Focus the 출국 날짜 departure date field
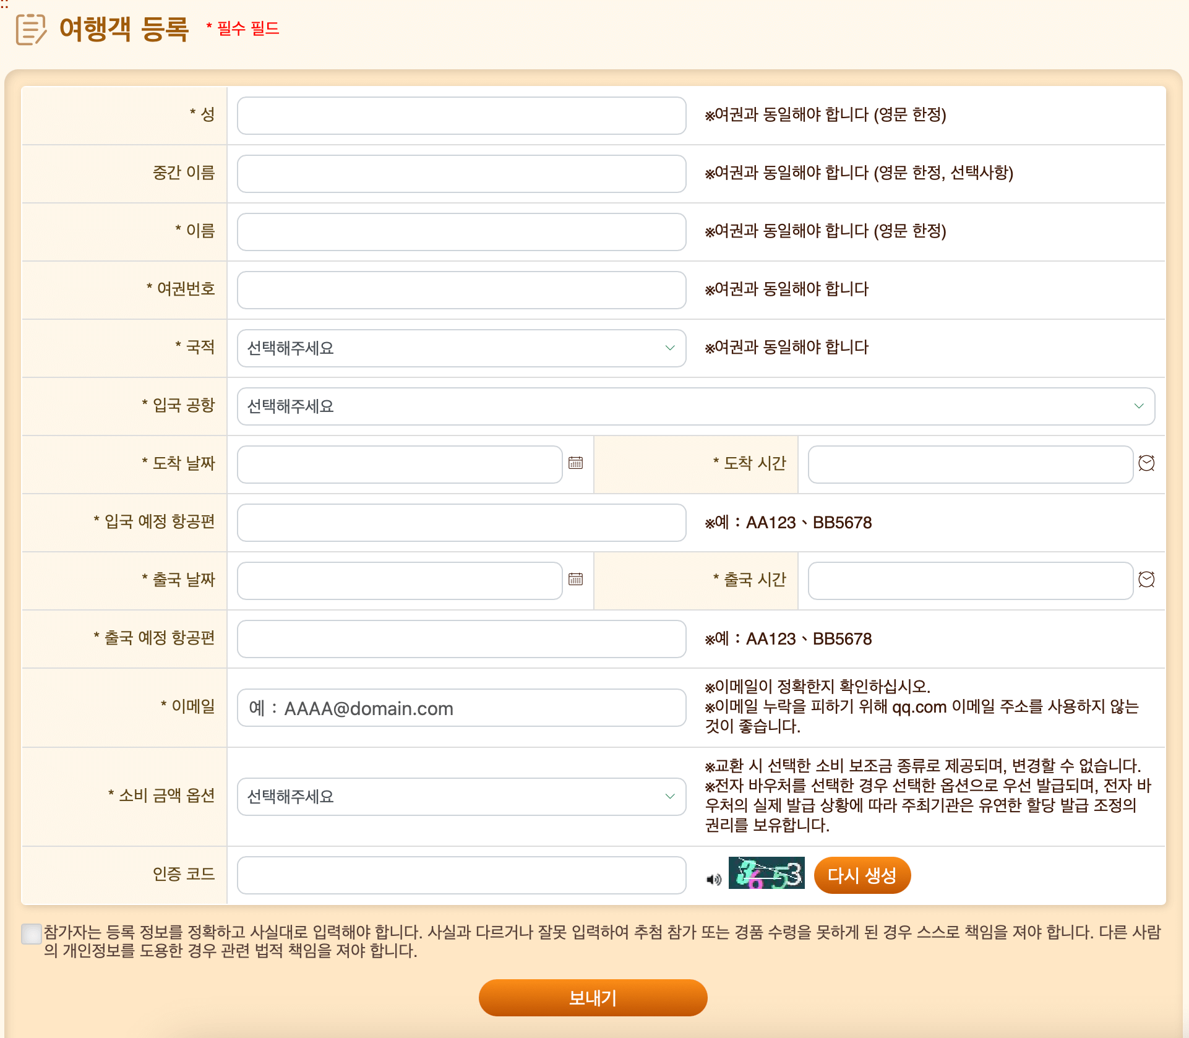Screen dimensions: 1189x1038 pyautogui.click(x=400, y=581)
